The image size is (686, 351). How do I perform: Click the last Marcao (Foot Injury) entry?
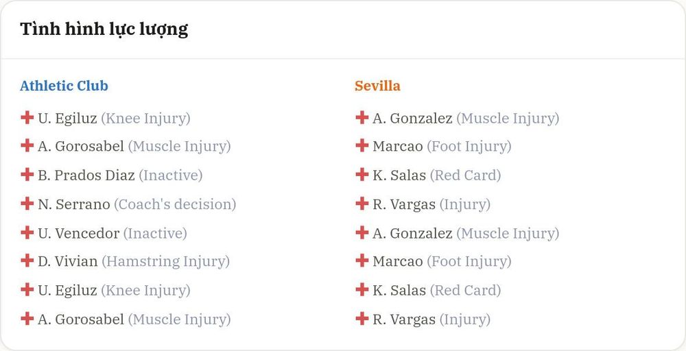[442, 261]
